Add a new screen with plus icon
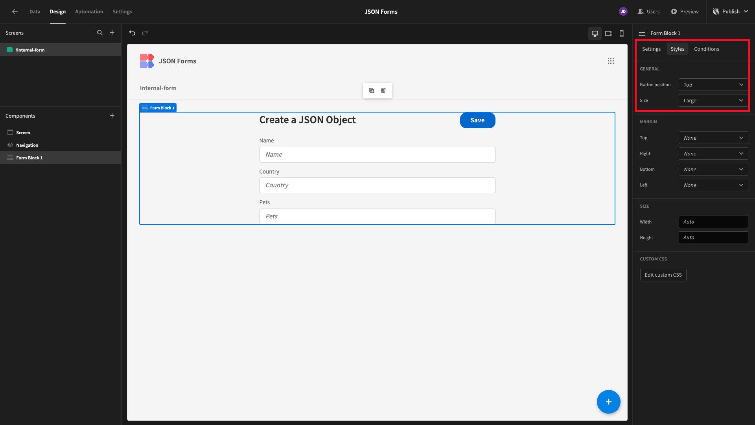This screenshot has width=755, height=425. click(112, 33)
